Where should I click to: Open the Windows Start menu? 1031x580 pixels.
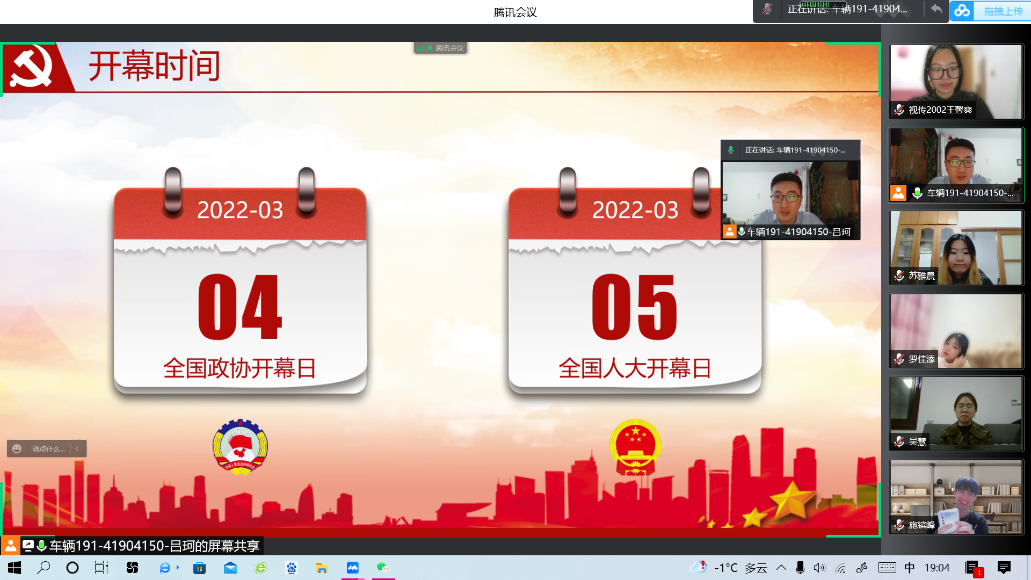pos(14,568)
